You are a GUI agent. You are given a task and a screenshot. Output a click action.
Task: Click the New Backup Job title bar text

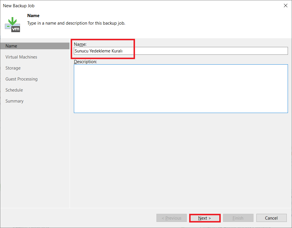[19, 6]
